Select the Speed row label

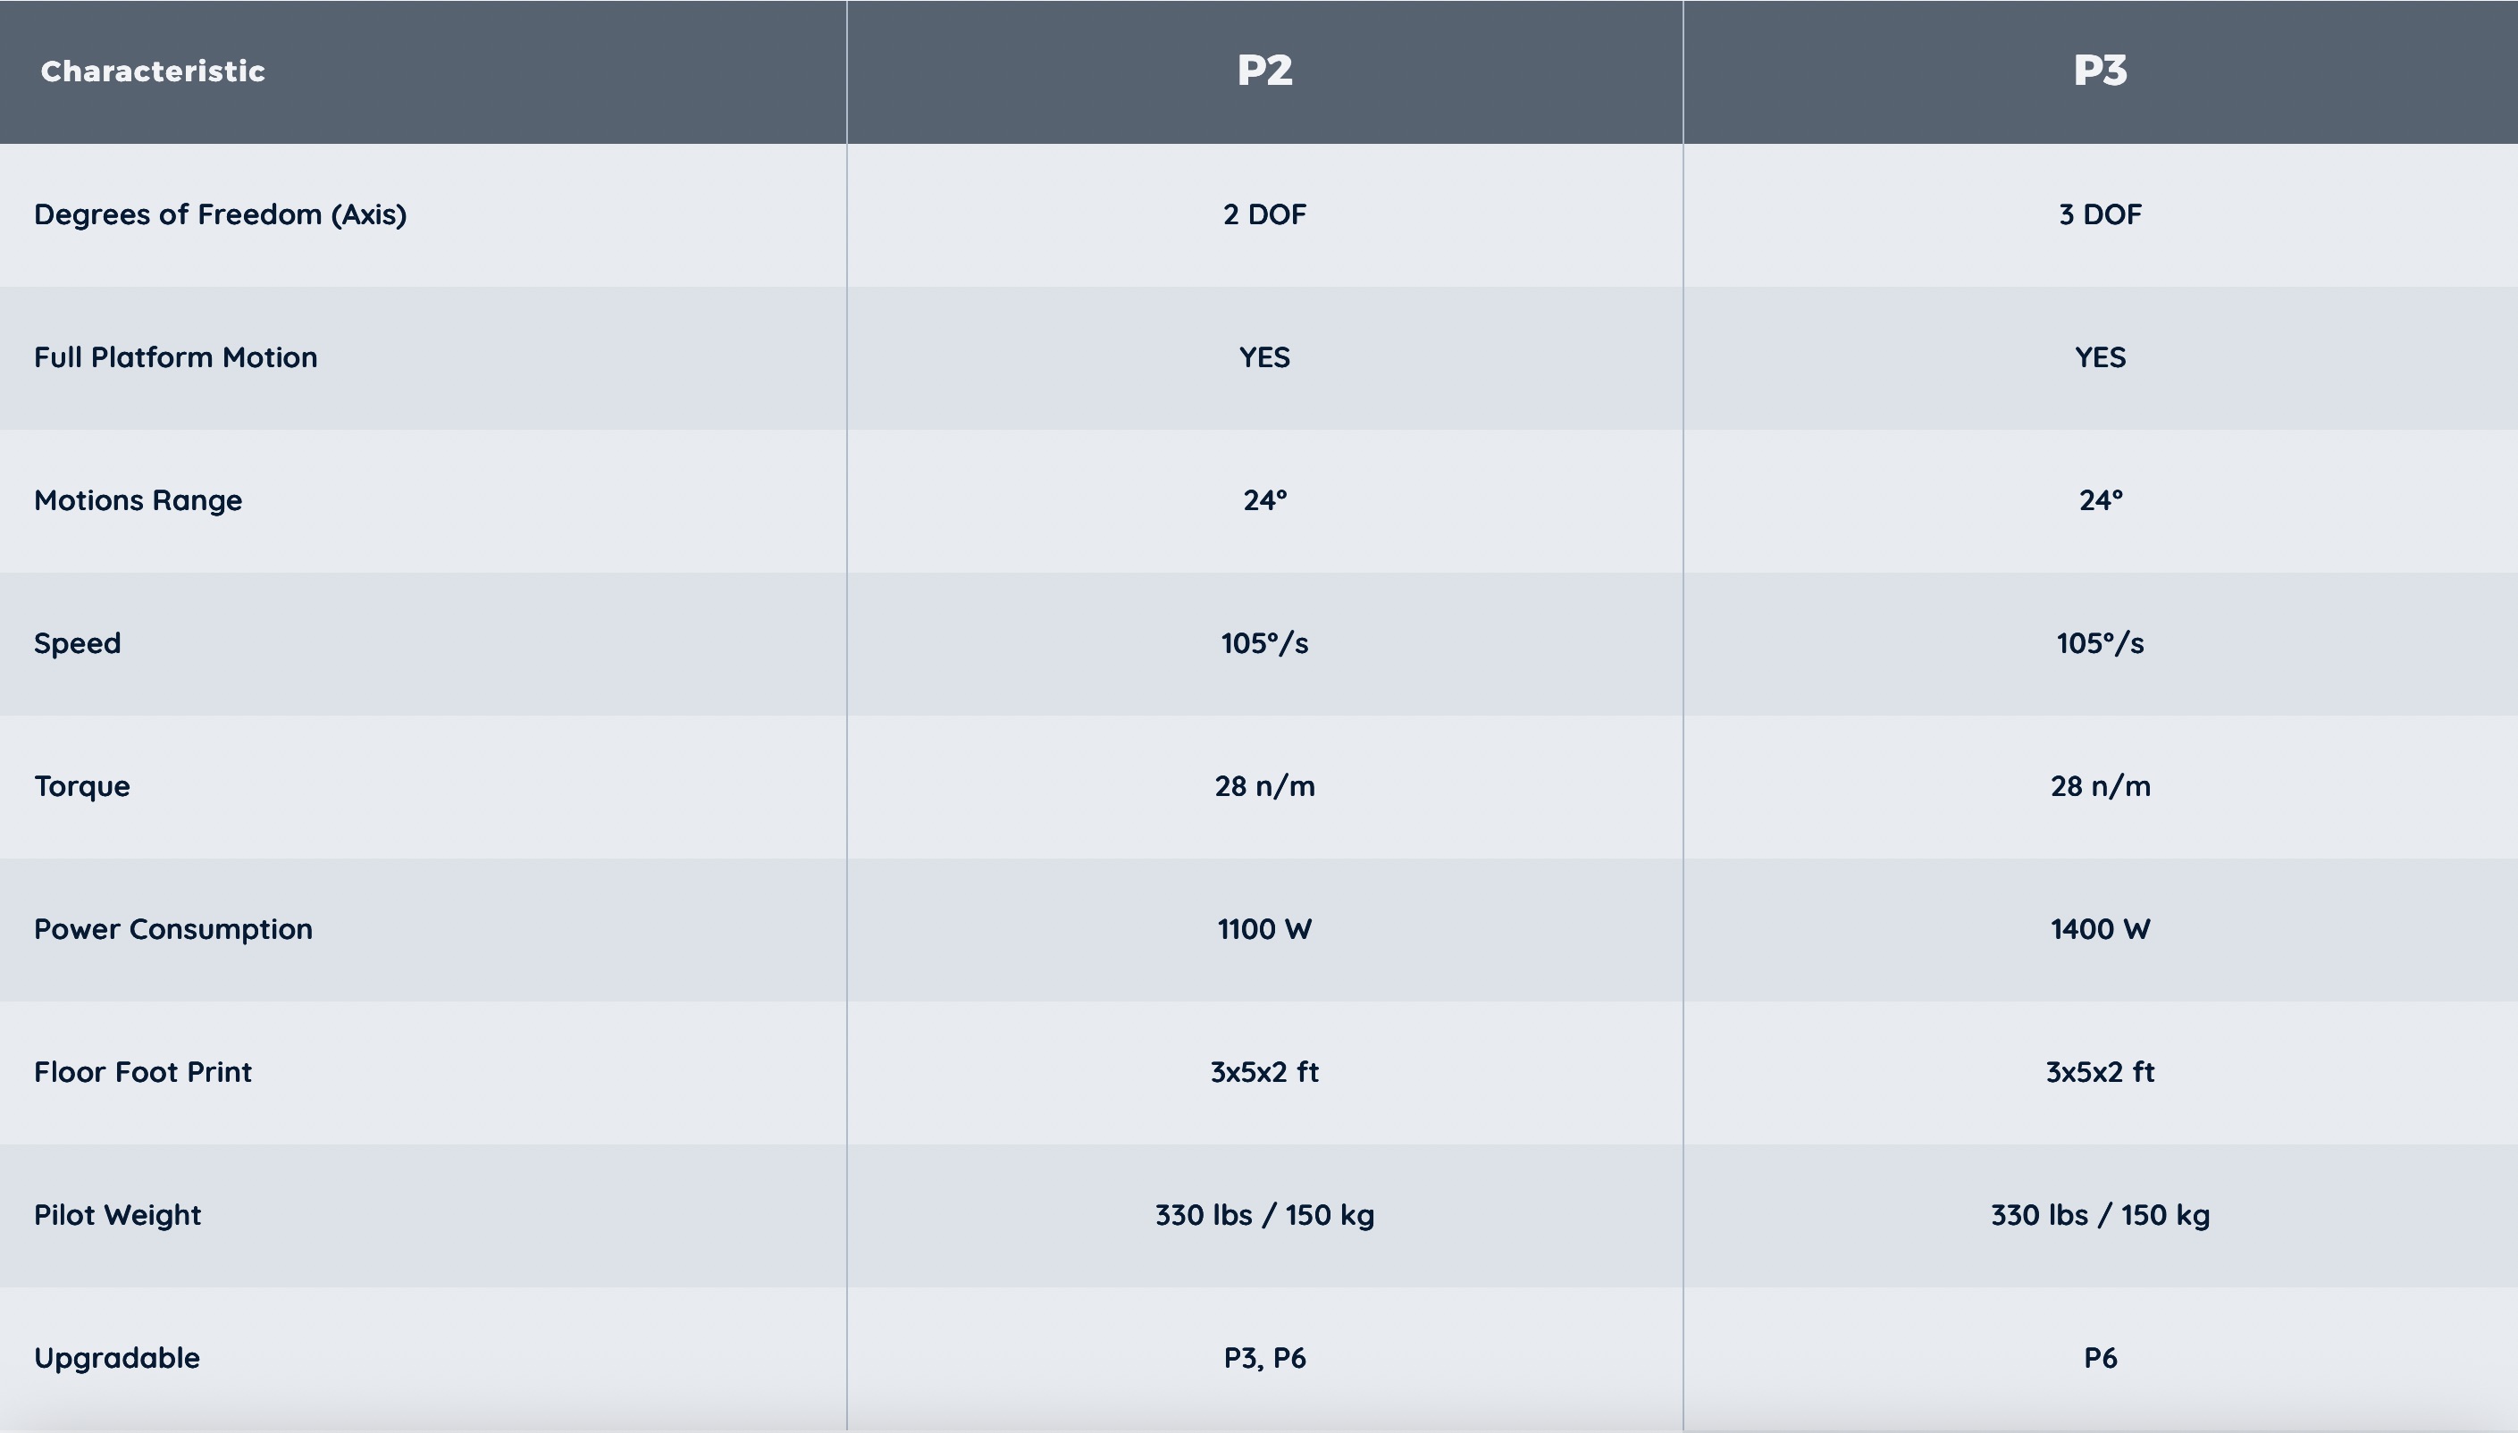pyautogui.click(x=78, y=643)
